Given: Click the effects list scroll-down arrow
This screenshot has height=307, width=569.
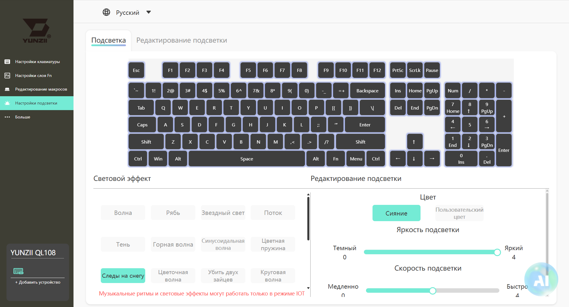Looking at the screenshot, I should (308, 288).
